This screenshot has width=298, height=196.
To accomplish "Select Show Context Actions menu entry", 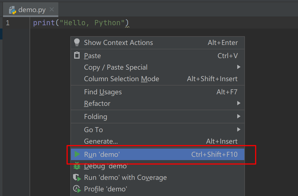I will click(x=118, y=43).
